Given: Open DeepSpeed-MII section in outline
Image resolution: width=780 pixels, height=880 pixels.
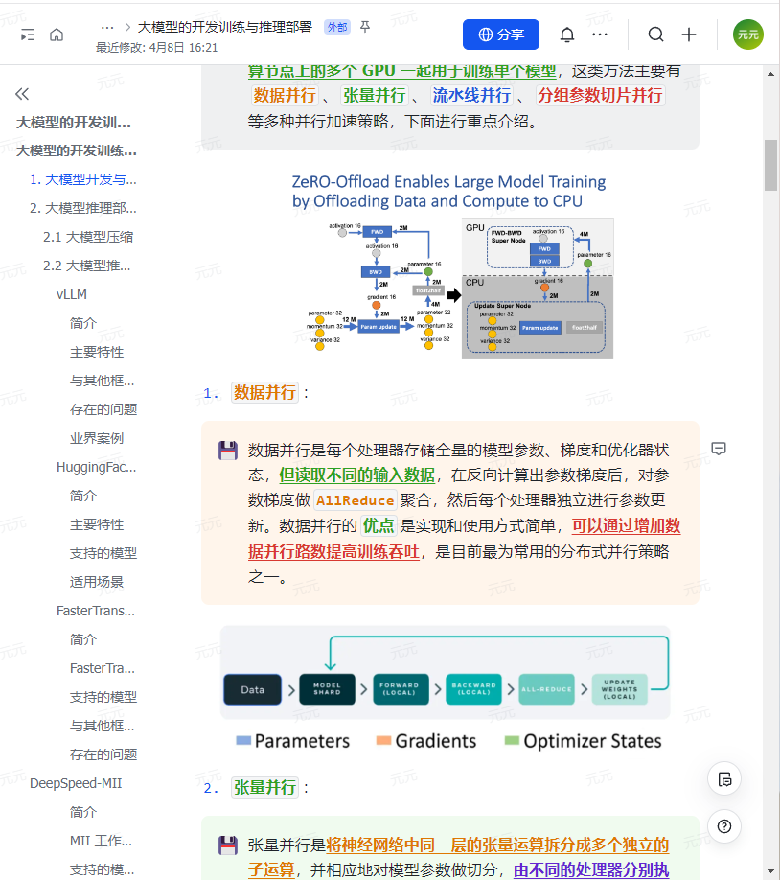Looking at the screenshot, I should pyautogui.click(x=76, y=783).
